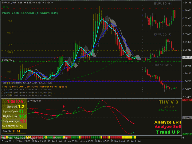Viewport: 192px width, 144px height.
Task: Select the R3 pivot level label
Action: click(10, 21)
